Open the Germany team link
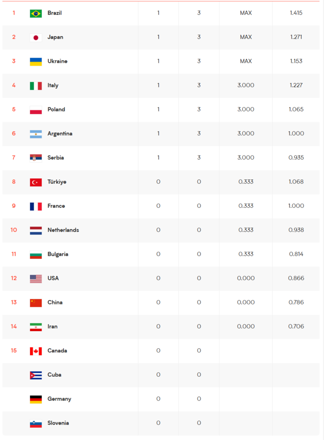The height and width of the screenshot is (440, 324). pyautogui.click(x=59, y=399)
